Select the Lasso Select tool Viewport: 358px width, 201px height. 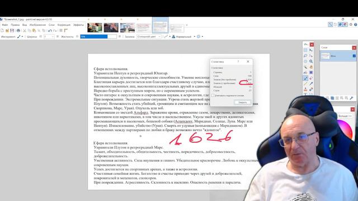tap(305, 56)
